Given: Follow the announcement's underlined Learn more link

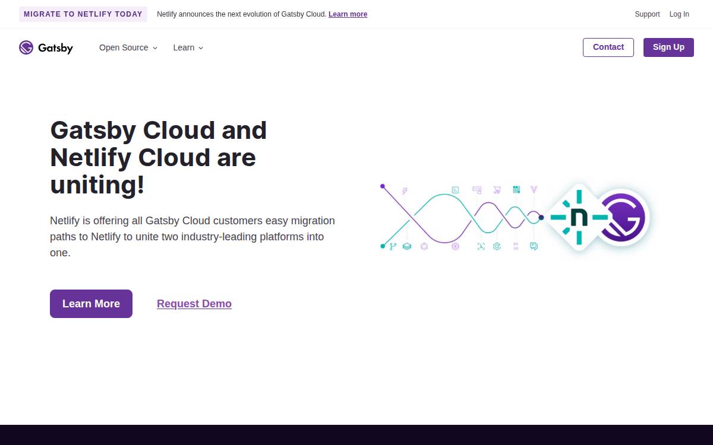Looking at the screenshot, I should tap(348, 14).
